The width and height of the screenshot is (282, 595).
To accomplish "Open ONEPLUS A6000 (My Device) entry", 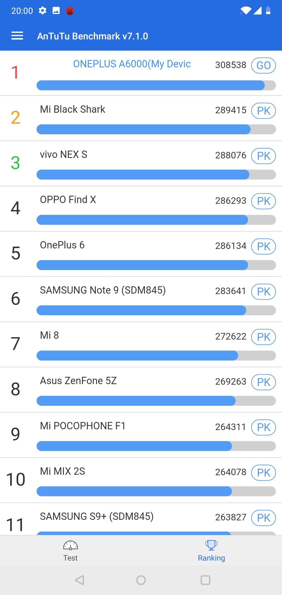I will click(x=141, y=73).
